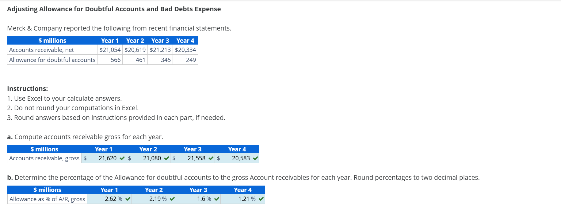This screenshot has width=561, height=210.
Task: Click the checkmark next to 2.62 %
Action: tap(127, 199)
